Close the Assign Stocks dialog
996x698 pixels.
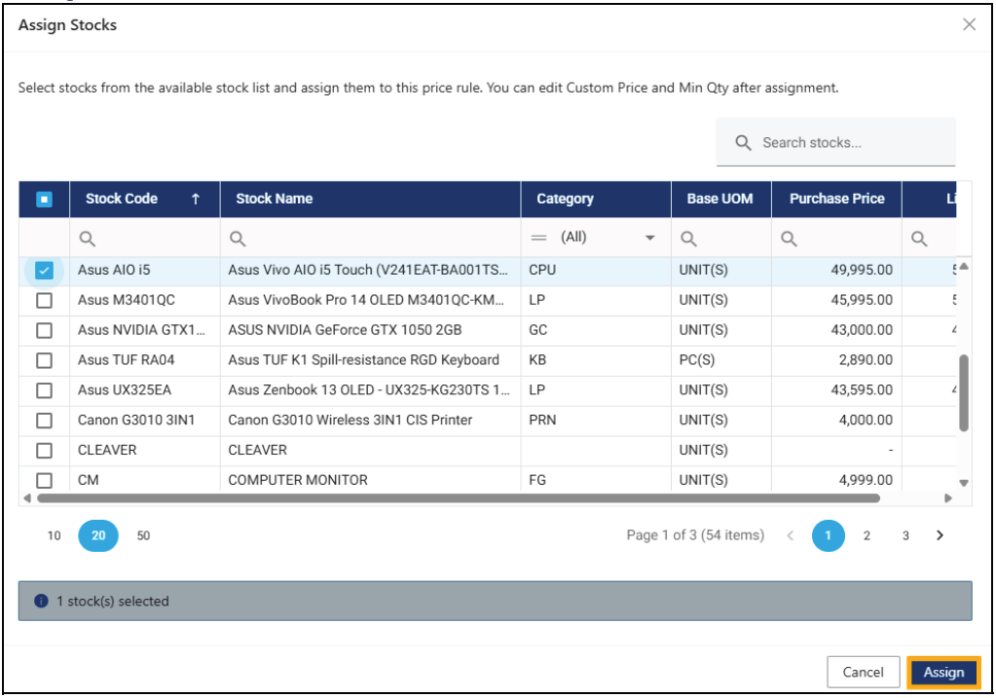(969, 24)
